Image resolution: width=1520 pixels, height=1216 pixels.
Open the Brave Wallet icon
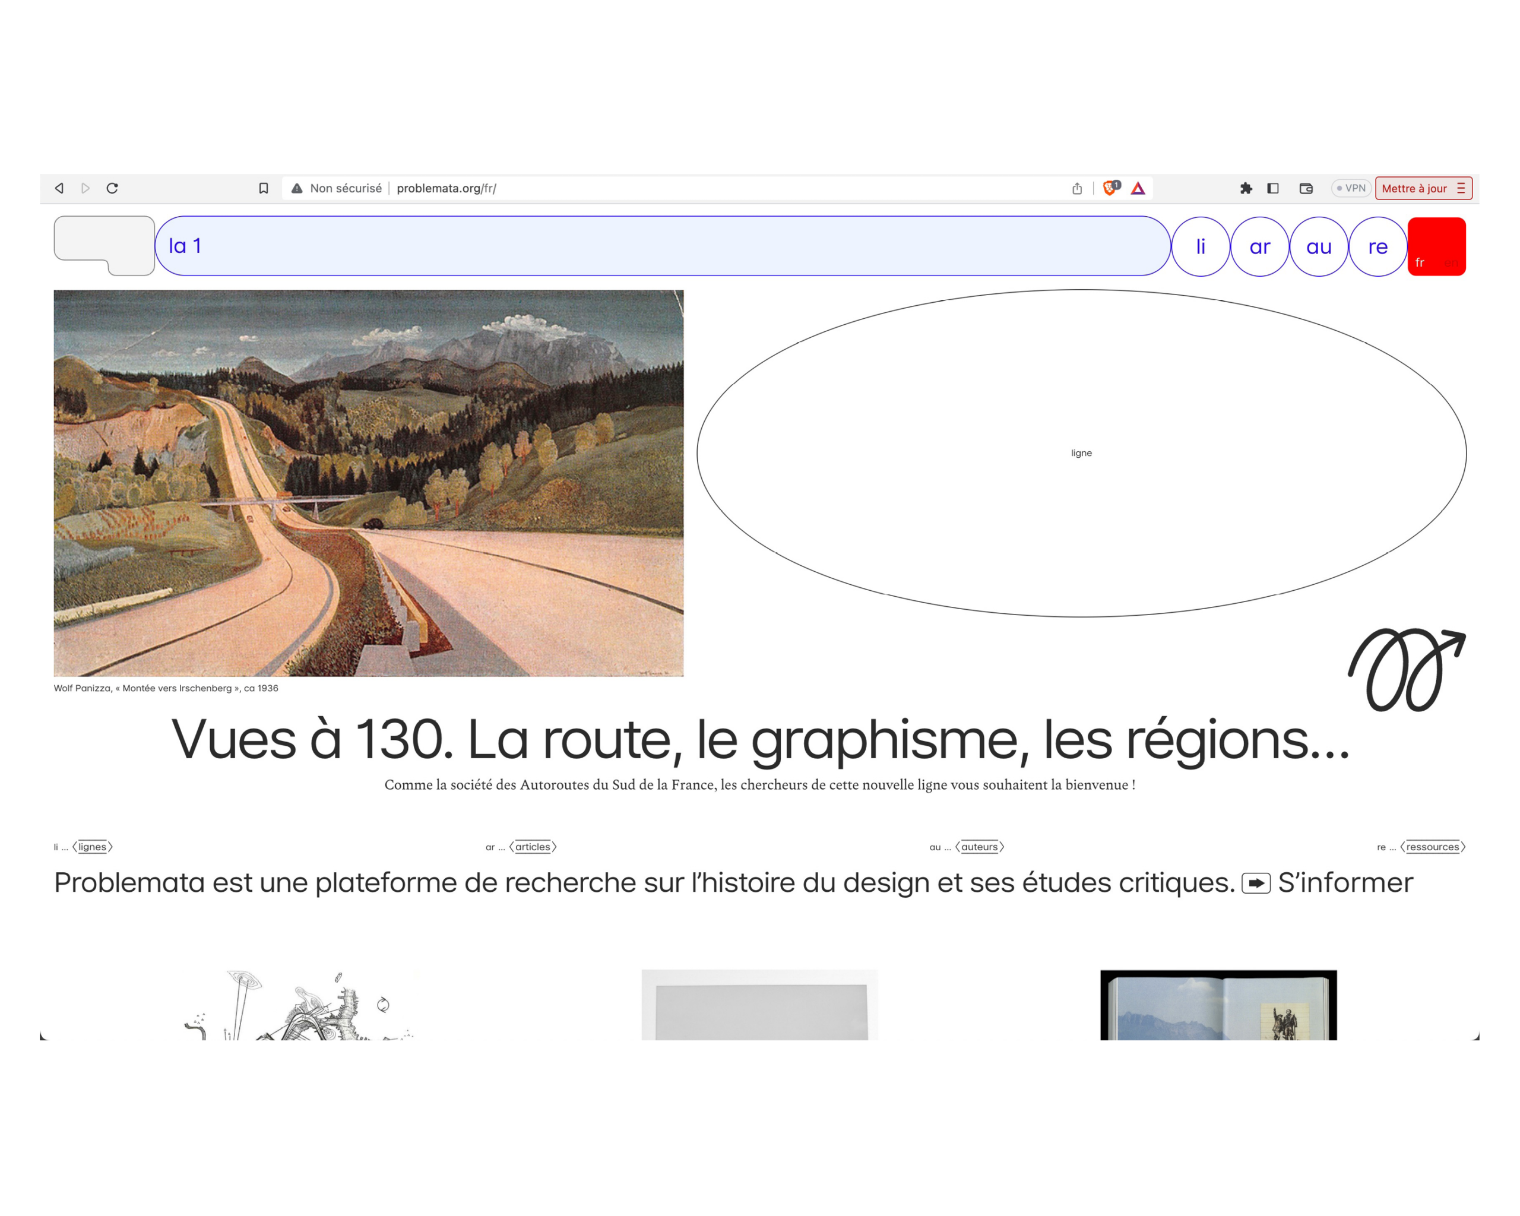[x=1306, y=188]
